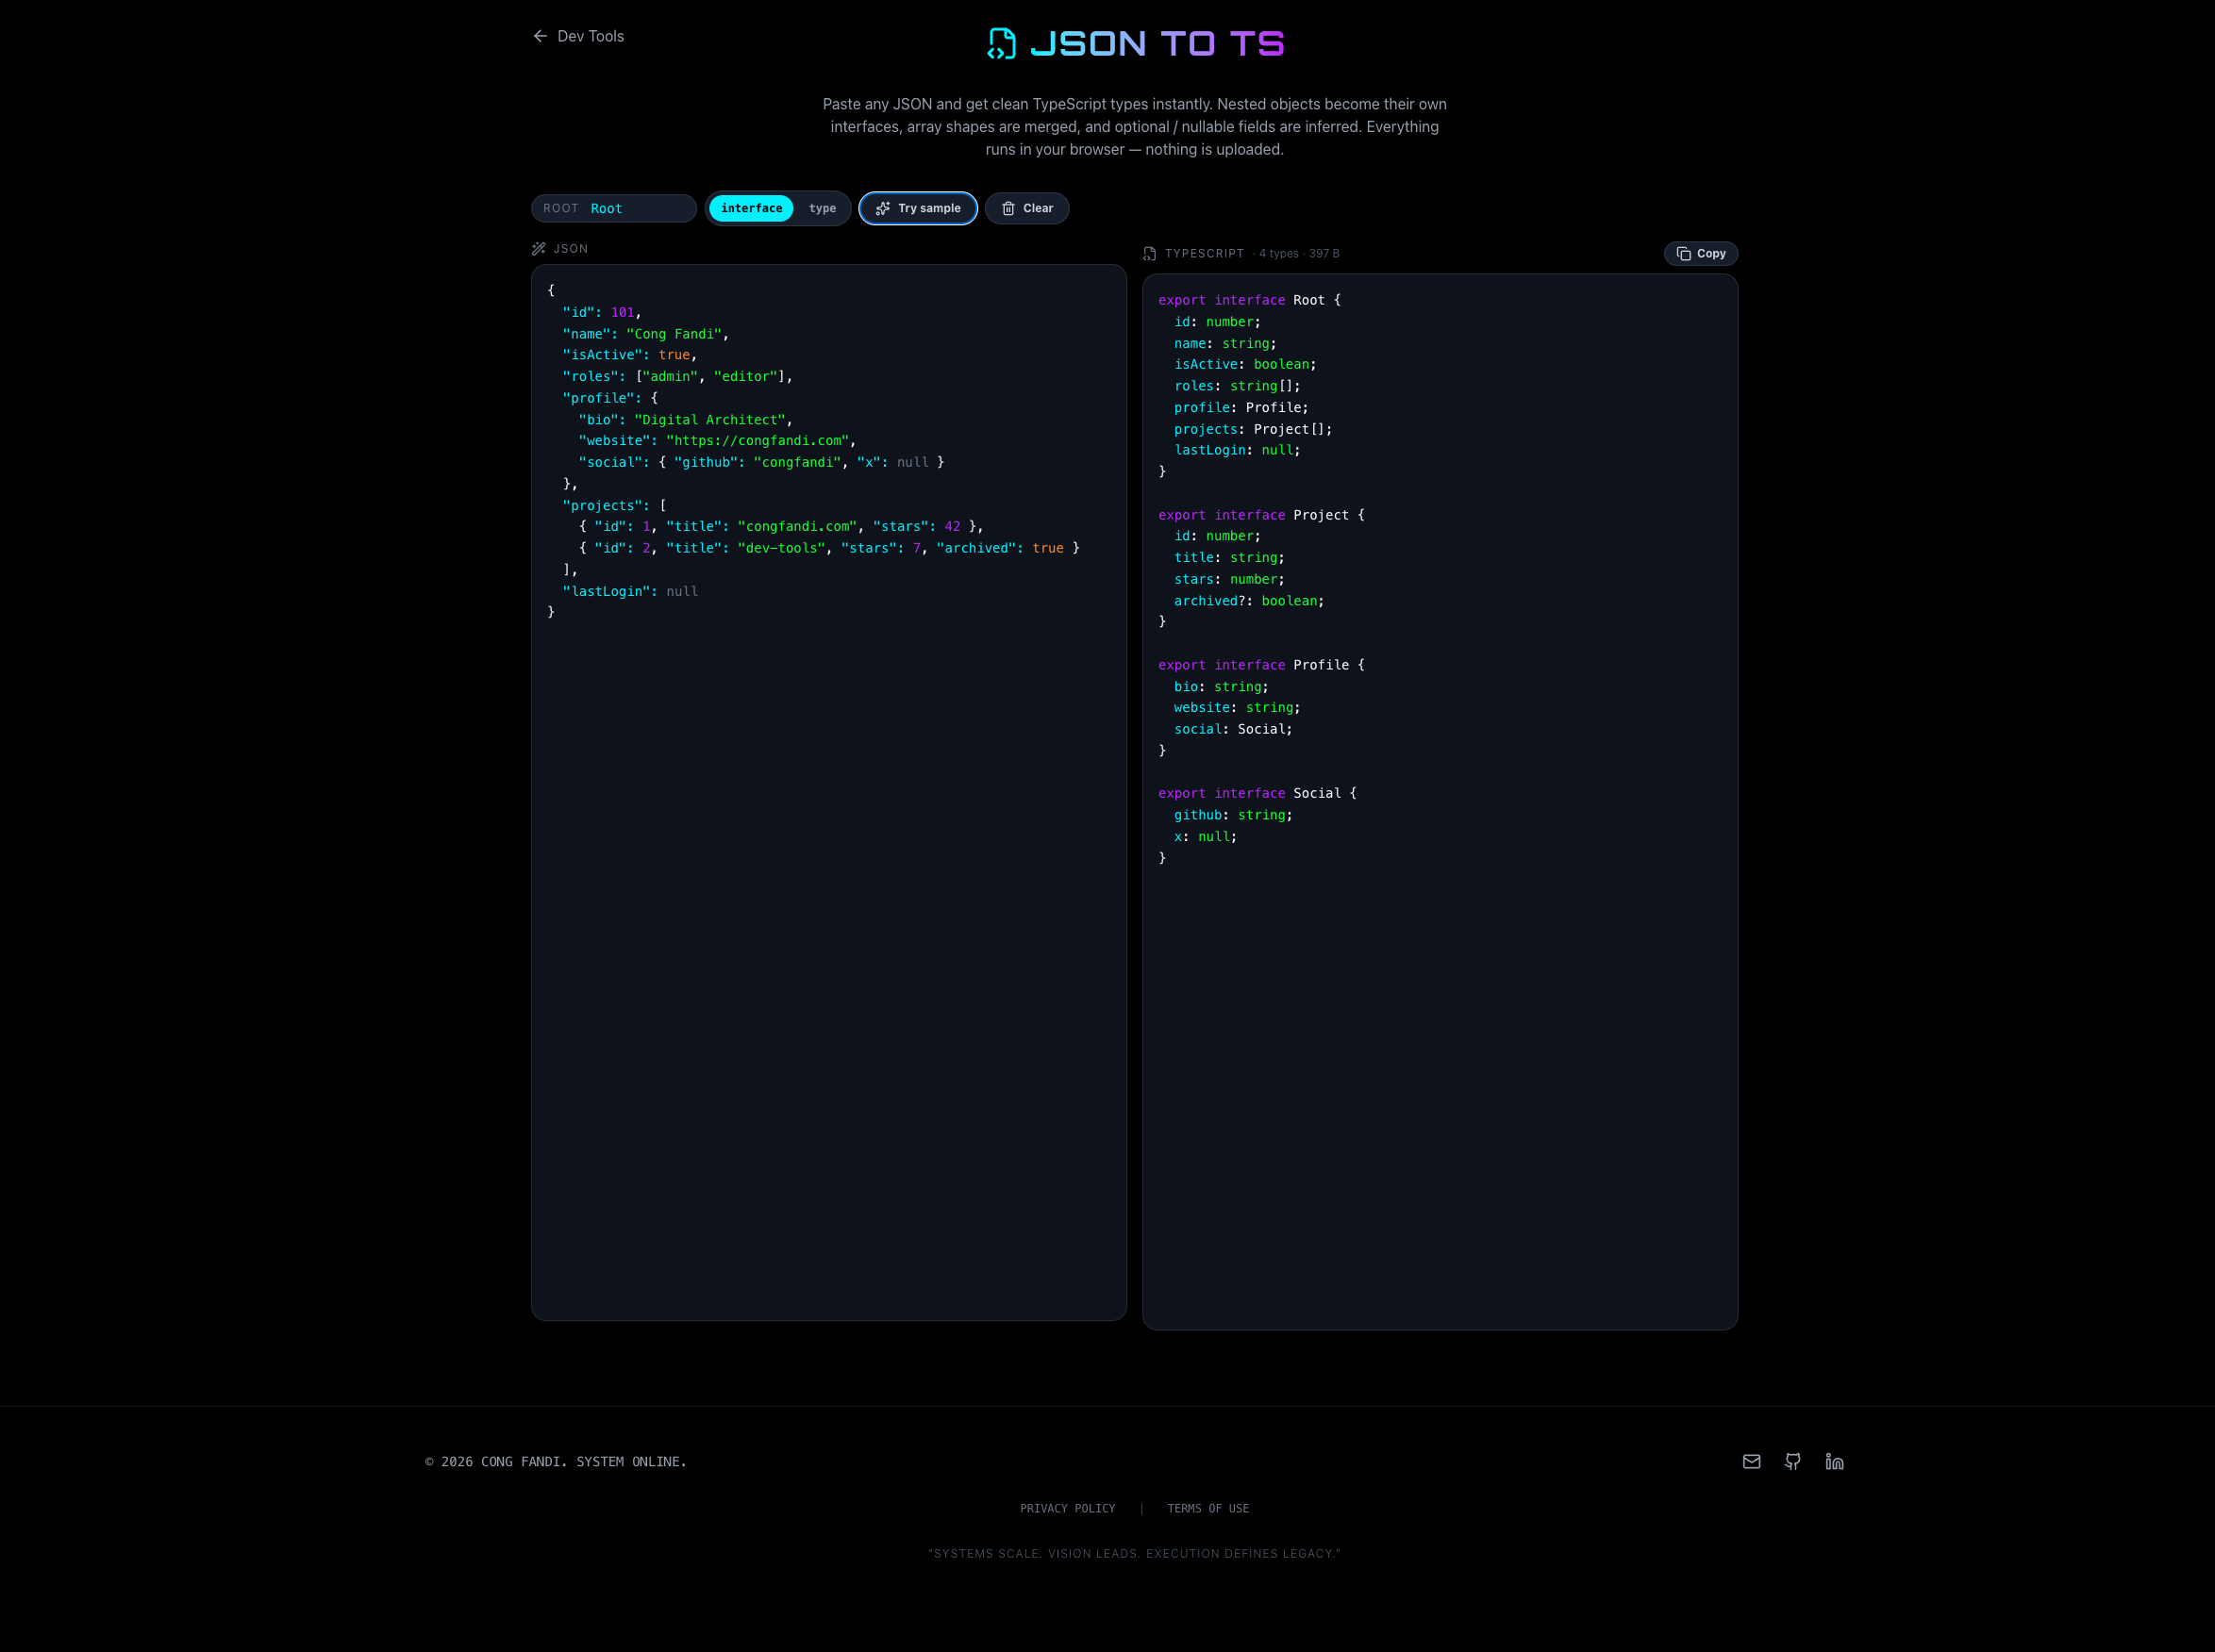
Task: Click "projects: Project[];" in the output
Action: click(x=1253, y=429)
